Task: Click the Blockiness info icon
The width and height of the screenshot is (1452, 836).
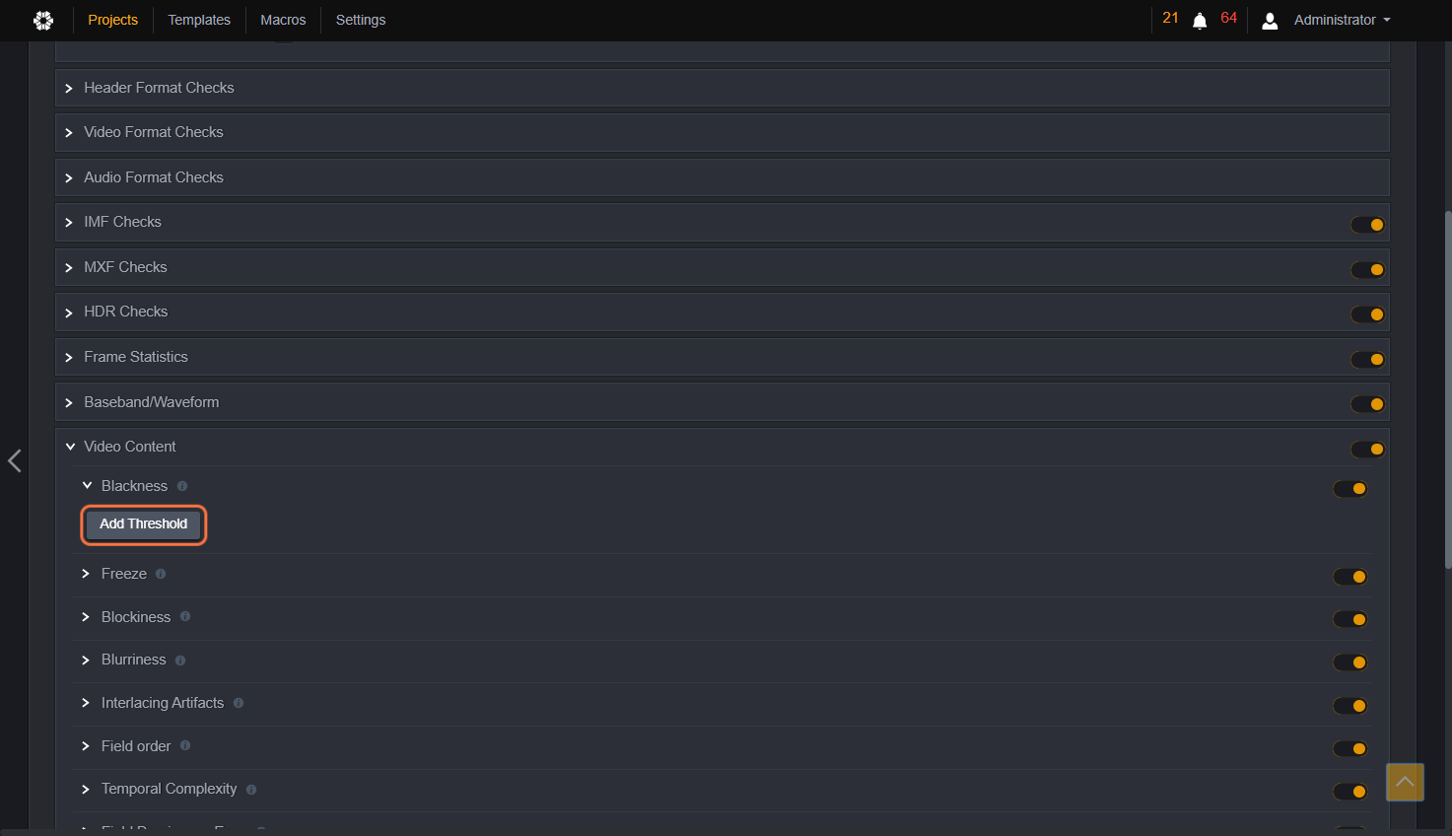Action: click(185, 617)
